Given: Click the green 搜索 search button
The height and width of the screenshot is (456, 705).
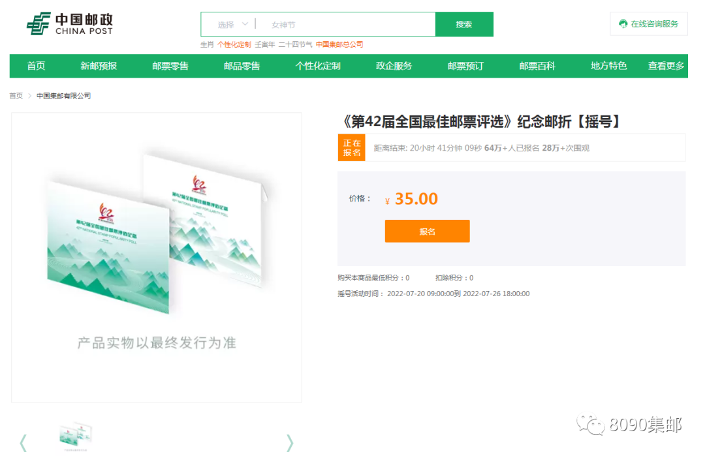Looking at the screenshot, I should pos(464,24).
